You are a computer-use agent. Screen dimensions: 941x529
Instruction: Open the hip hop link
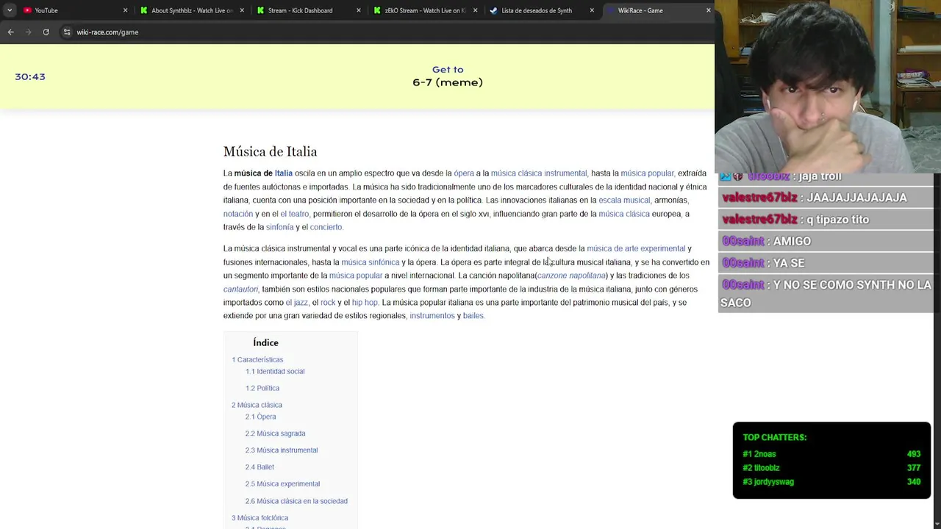[365, 303]
